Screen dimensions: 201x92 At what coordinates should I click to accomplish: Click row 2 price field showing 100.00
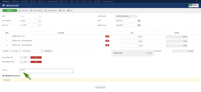coord(132,41)
